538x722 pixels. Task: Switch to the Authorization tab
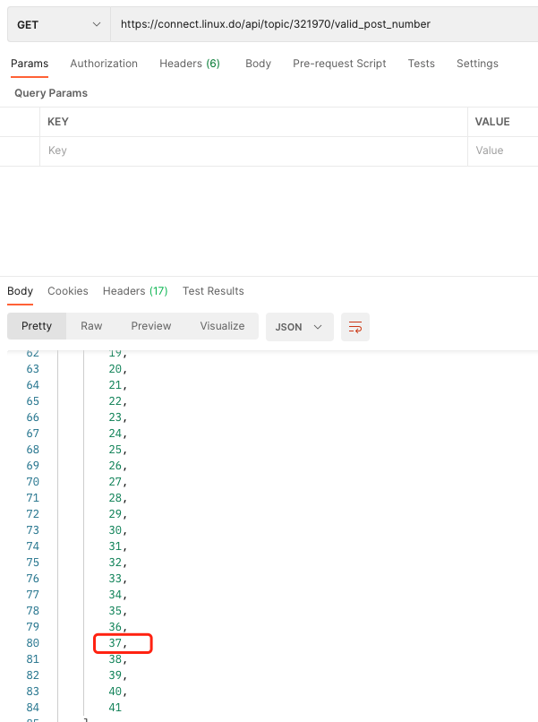click(x=104, y=64)
